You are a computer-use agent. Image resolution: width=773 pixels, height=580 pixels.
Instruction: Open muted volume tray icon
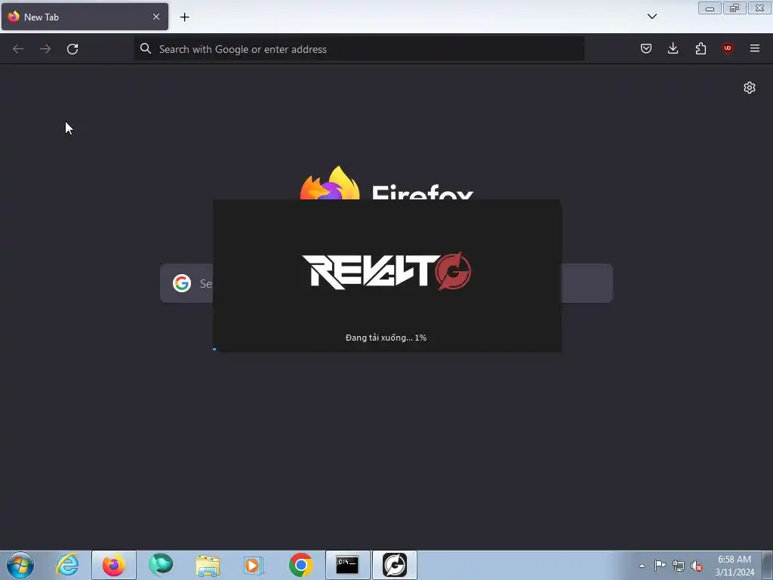point(697,566)
